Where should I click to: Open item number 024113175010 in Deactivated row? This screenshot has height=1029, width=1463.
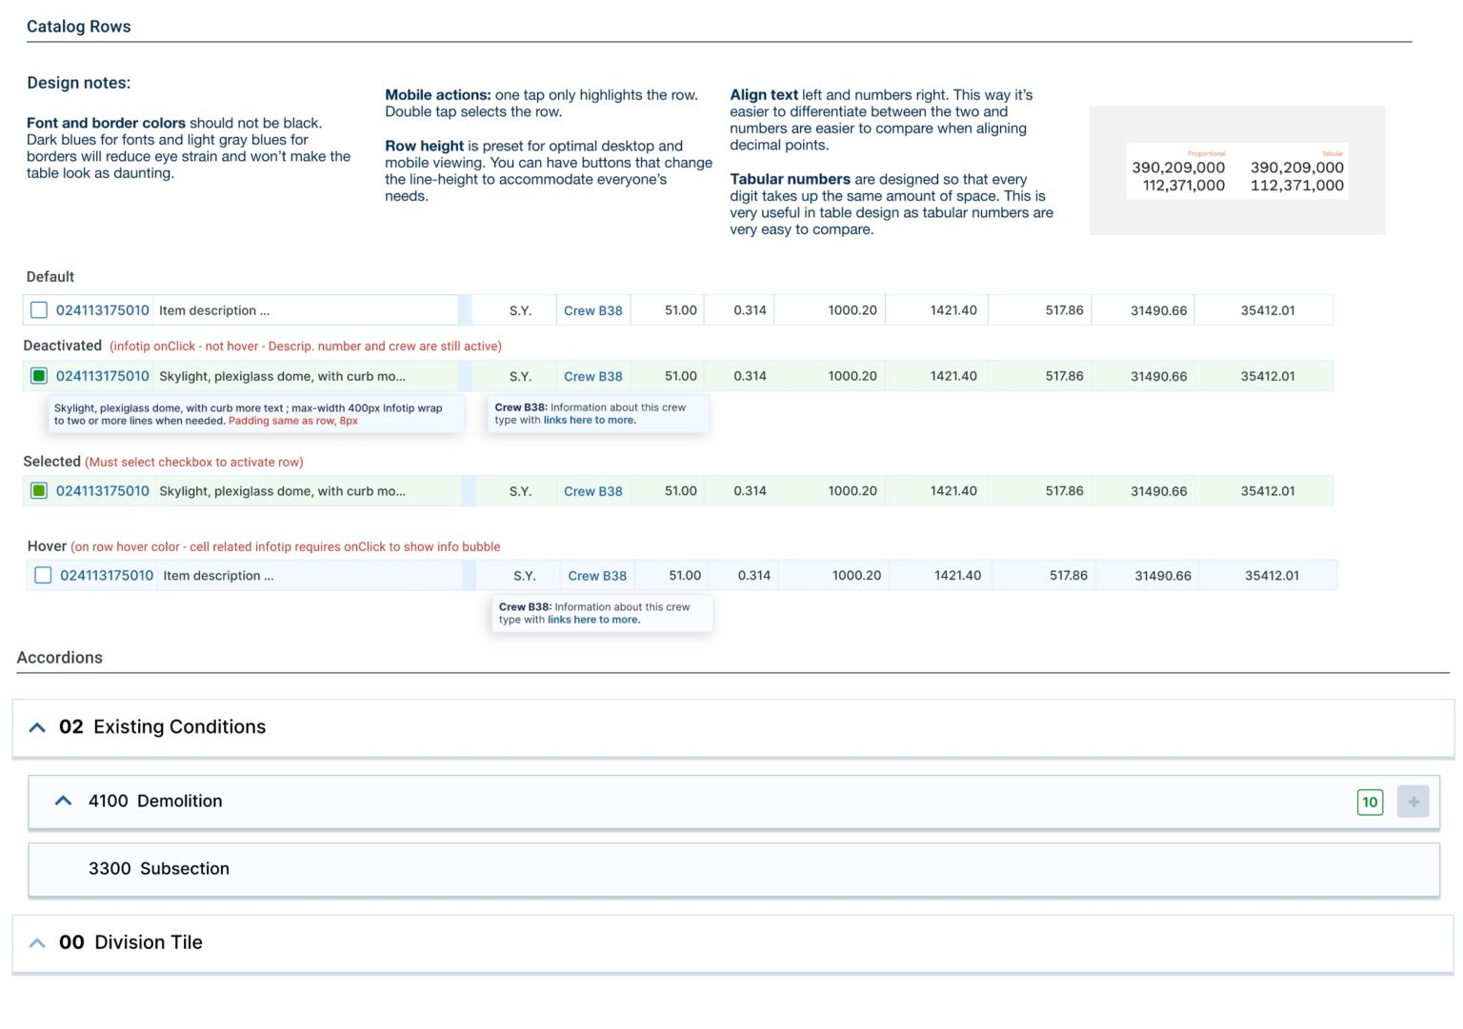click(x=103, y=376)
